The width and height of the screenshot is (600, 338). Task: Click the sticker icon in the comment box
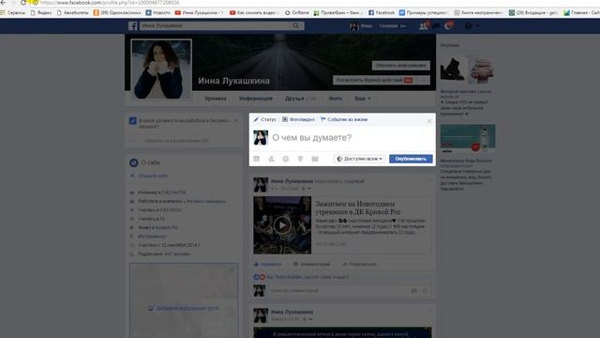pos(425,291)
